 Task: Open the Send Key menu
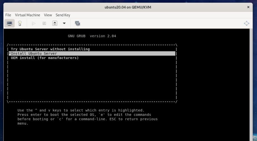[63, 15]
